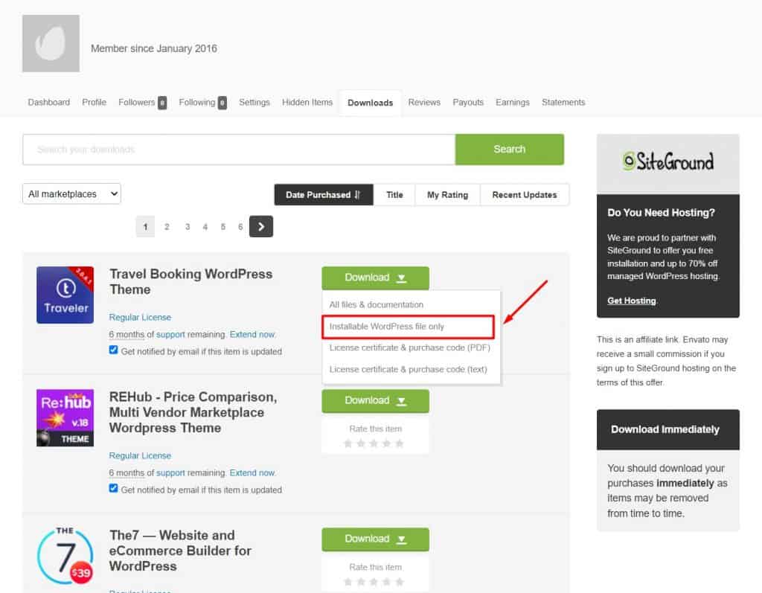This screenshot has width=762, height=593.
Task: Click the Traveler theme logo thumbnail
Action: [x=65, y=295]
